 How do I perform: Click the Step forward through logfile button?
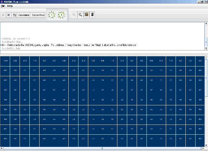click(x=9, y=15)
